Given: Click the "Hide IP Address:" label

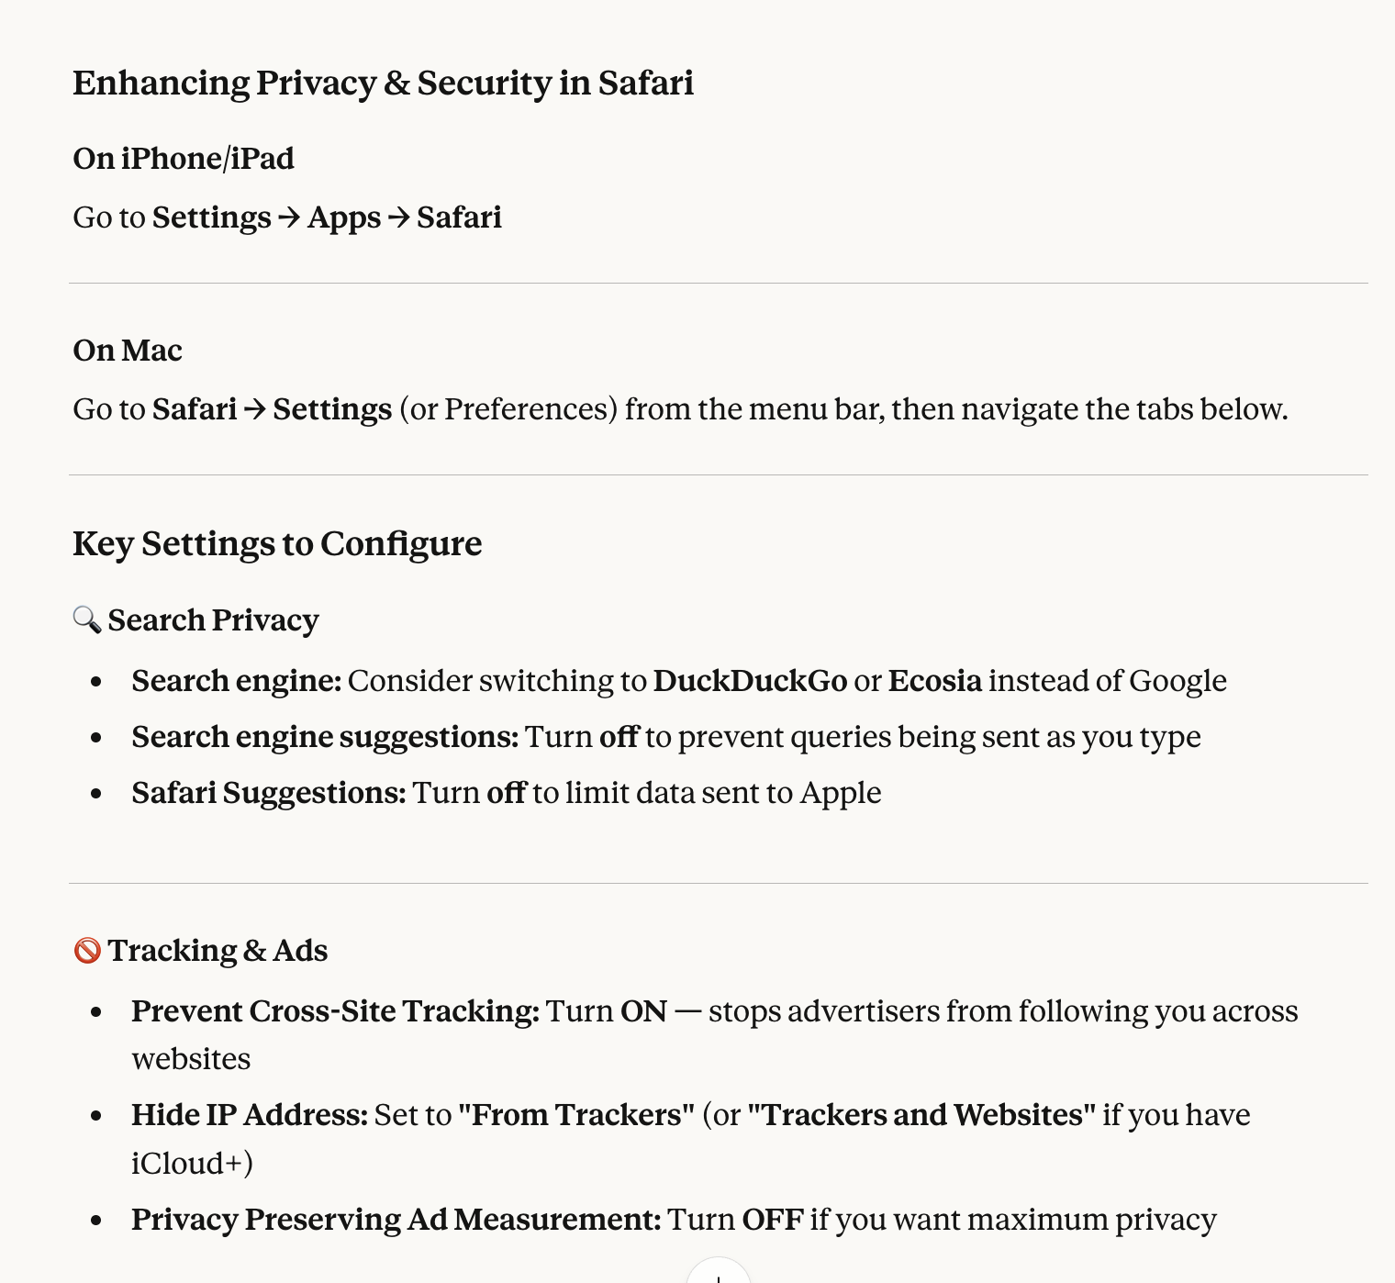Looking at the screenshot, I should tap(249, 1115).
